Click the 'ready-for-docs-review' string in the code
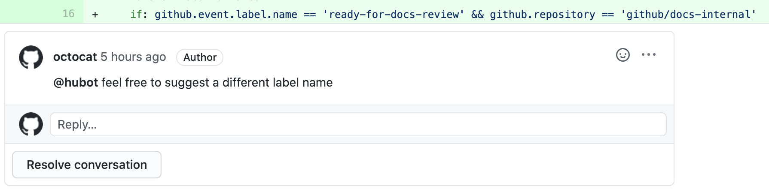 [x=394, y=15]
